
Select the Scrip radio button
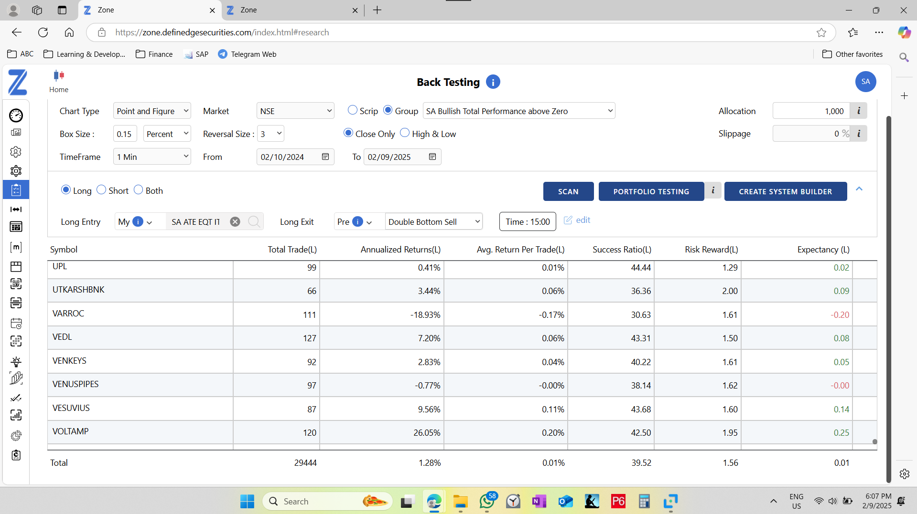[352, 110]
